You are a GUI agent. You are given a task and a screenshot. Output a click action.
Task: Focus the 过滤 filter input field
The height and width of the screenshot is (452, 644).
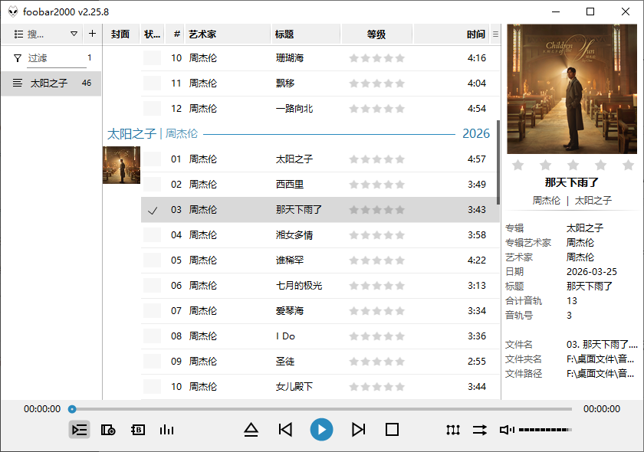pyautogui.click(x=57, y=58)
